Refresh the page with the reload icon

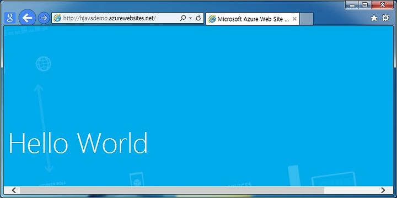pyautogui.click(x=198, y=18)
